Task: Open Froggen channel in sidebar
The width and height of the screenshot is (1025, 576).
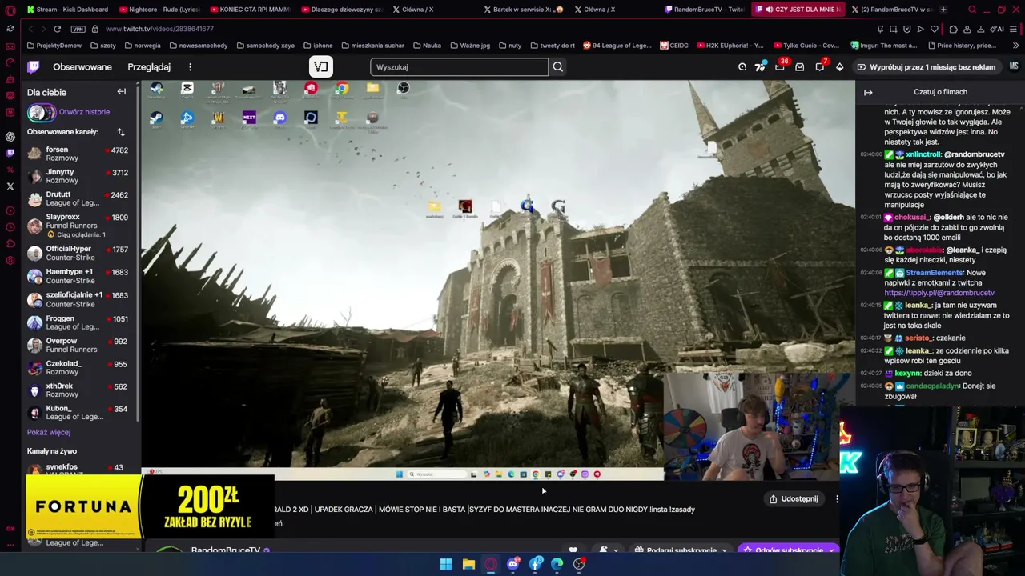Action: (x=78, y=322)
